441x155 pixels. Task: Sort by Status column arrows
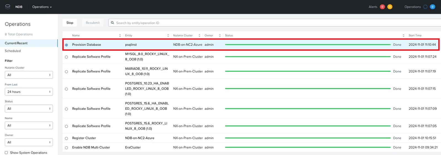[x=404, y=35]
